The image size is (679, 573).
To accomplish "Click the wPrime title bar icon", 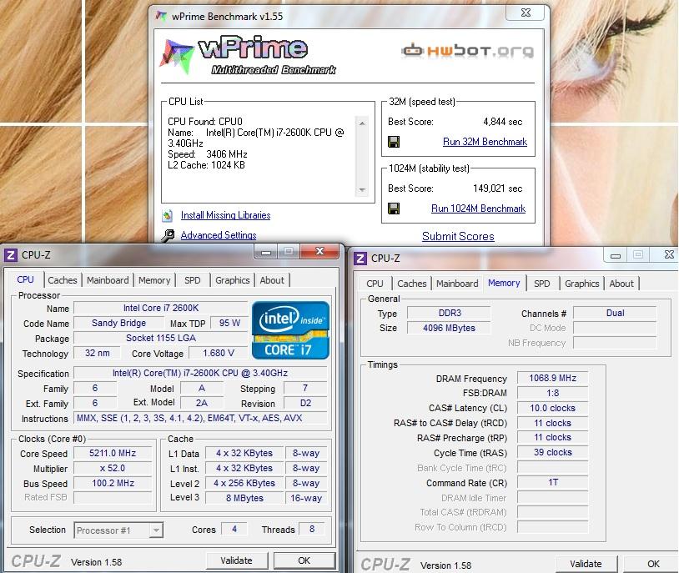I will tap(161, 17).
